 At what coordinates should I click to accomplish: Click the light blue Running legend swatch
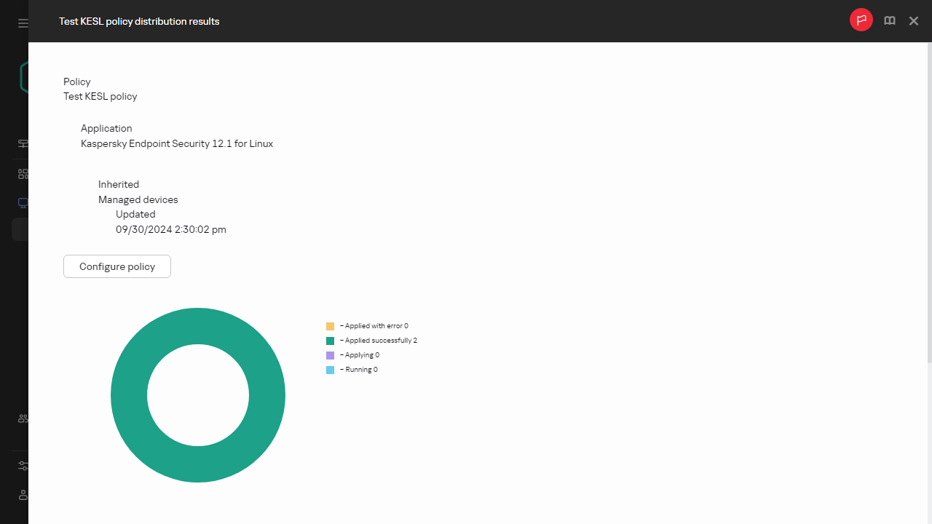click(x=331, y=370)
